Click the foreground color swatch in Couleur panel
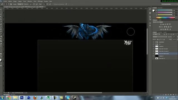Screen dimensions: 178x100 click(x=154, y=11)
